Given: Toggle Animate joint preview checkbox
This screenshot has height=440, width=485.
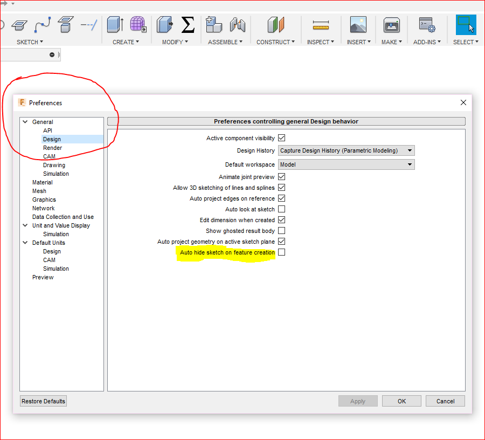Looking at the screenshot, I should pyautogui.click(x=281, y=177).
